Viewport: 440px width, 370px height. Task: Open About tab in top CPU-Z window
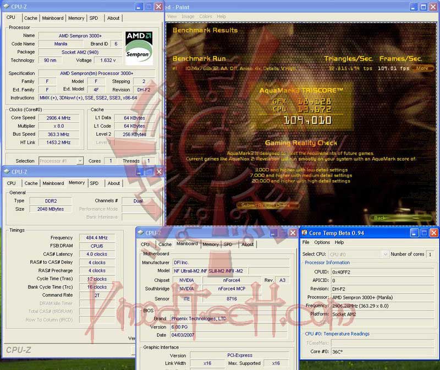113,18
